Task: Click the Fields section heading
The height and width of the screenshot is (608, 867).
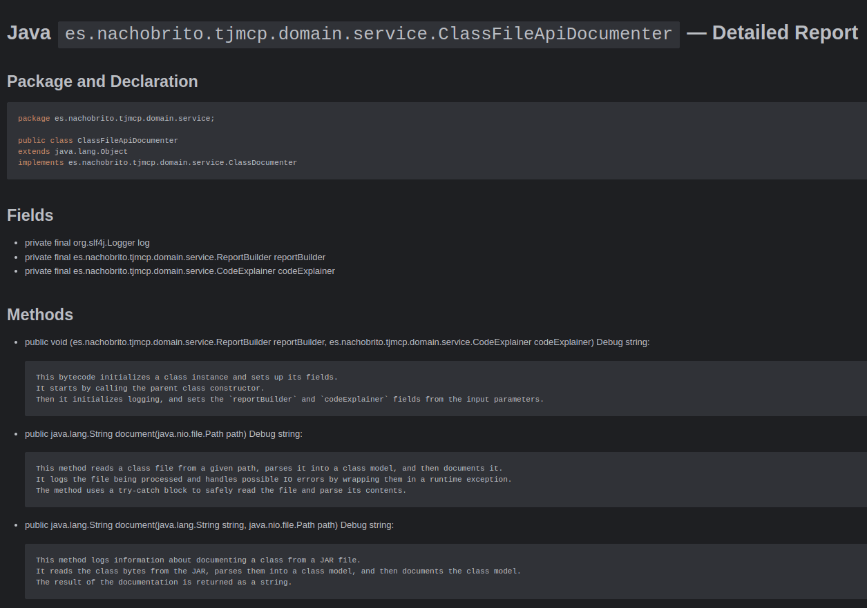Action: click(30, 215)
